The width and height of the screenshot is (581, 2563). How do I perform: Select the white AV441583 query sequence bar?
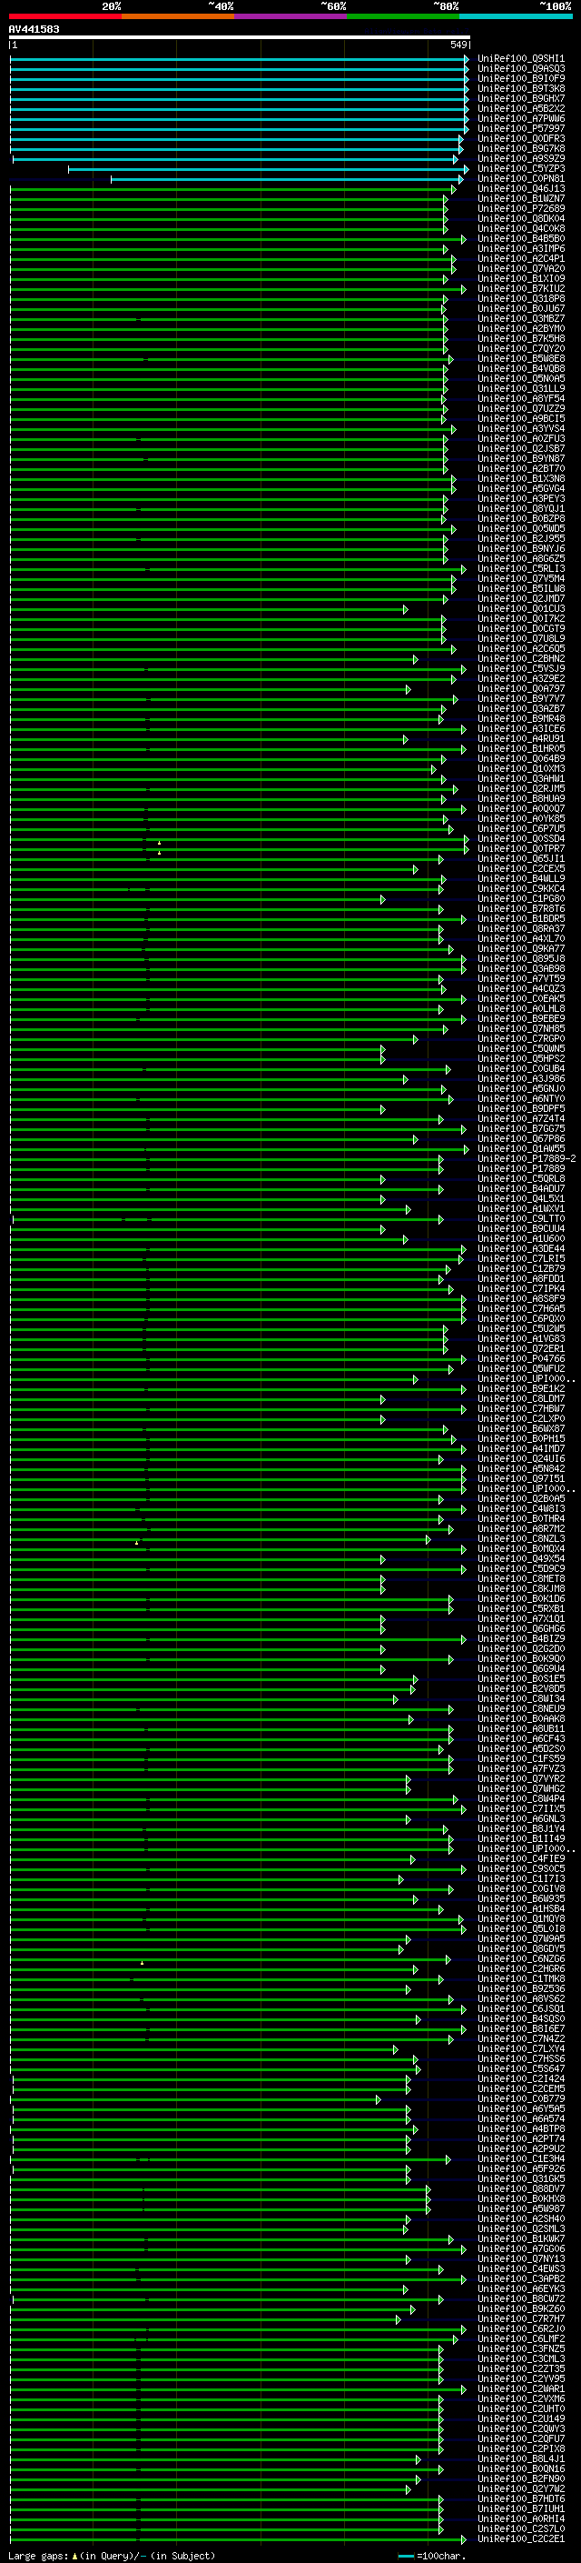pos(240,36)
